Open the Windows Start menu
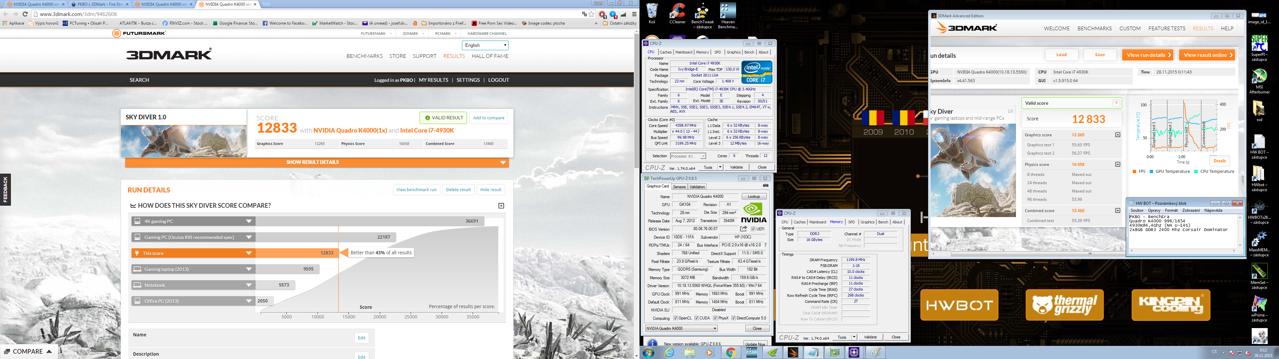1279x359 pixels. [x=648, y=353]
